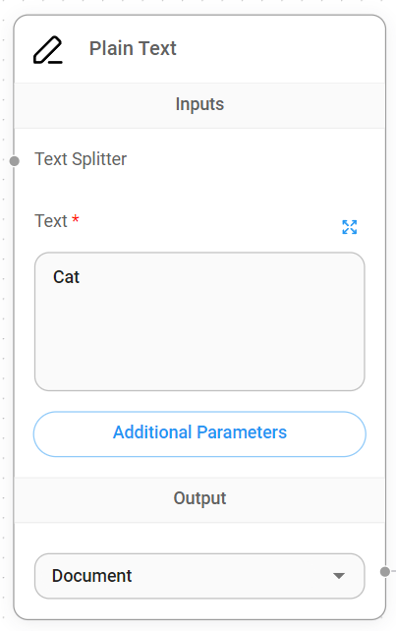Click the word Document in output selector
This screenshot has height=631, width=396.
91,576
